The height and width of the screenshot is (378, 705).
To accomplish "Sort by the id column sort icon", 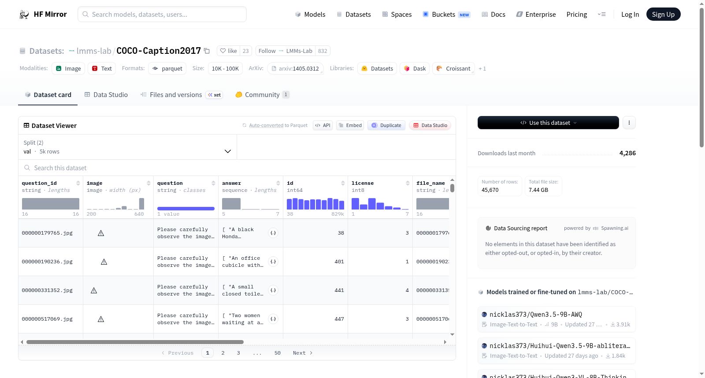I will 343,183.
